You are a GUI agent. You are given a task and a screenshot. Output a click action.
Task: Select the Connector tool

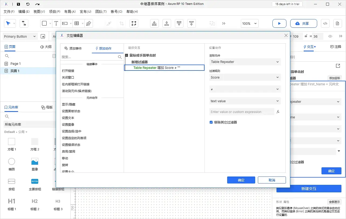click(24, 23)
